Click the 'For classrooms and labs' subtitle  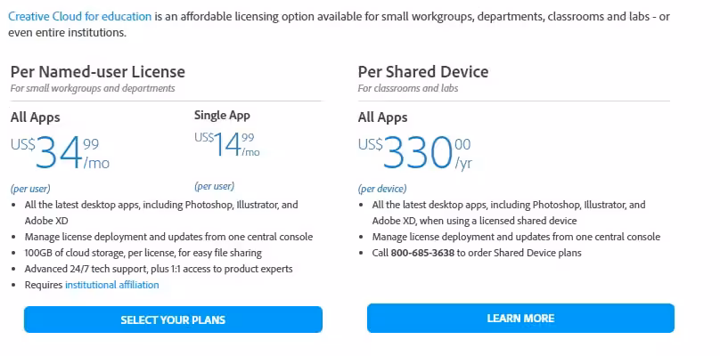410,88
